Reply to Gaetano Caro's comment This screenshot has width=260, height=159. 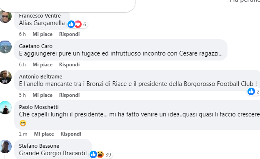69,64
